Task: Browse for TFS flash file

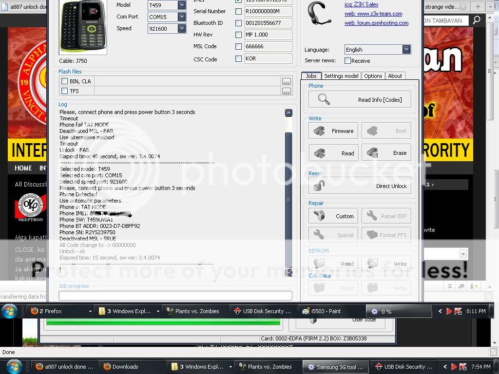Action: tap(287, 91)
